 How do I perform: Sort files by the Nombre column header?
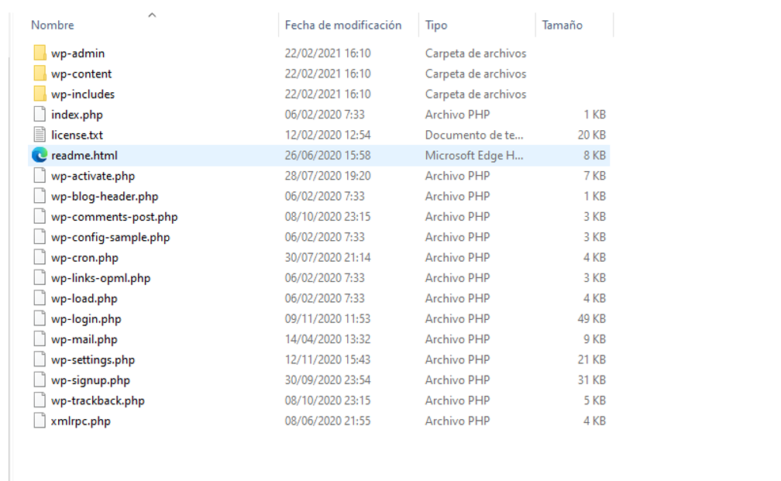pyautogui.click(x=53, y=25)
